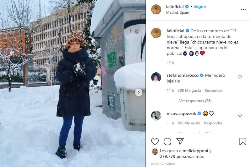The width and height of the screenshot is (250, 167).
Task: View nicovazquezok's avatar profile
Action: pyautogui.click(x=156, y=115)
